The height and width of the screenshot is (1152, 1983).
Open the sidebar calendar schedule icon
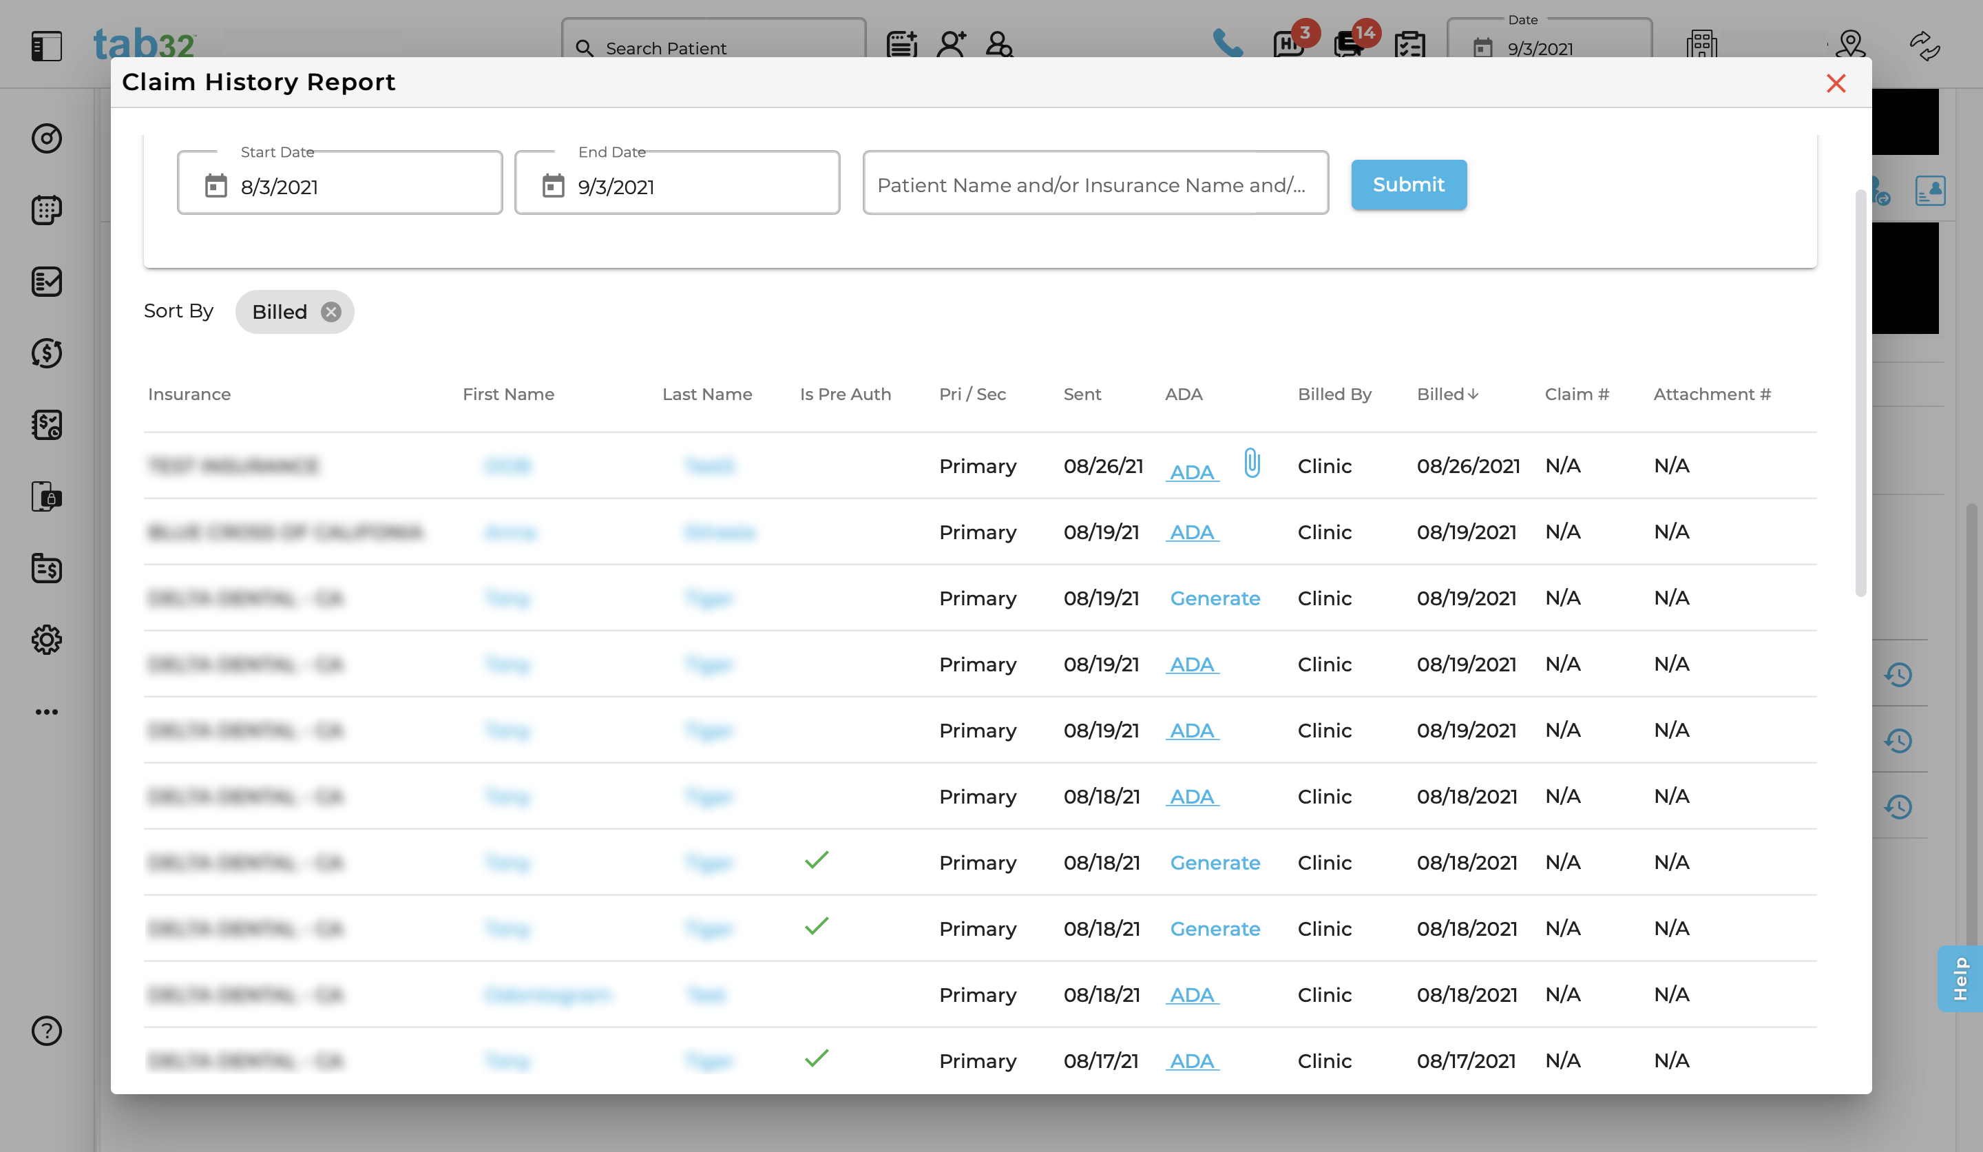[x=46, y=210]
